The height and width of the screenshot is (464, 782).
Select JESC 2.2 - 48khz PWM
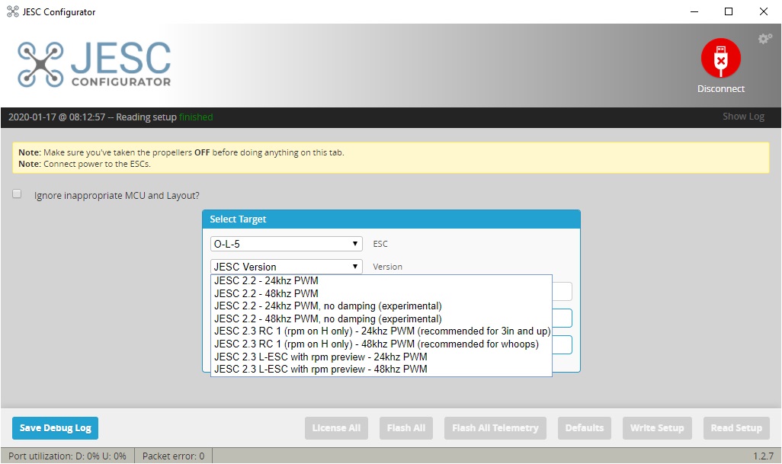click(x=381, y=293)
